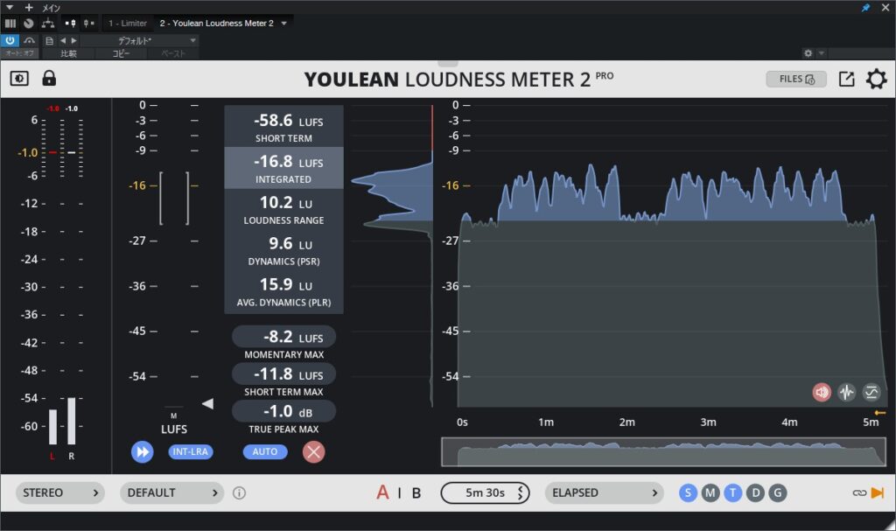Image resolution: width=896 pixels, height=531 pixels.
Task: Open the デフォルト preset dropdown
Action: click(140, 40)
